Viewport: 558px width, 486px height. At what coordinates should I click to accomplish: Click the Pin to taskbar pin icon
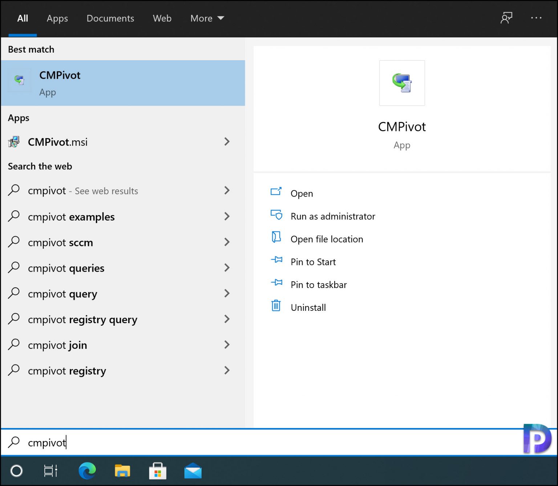coord(276,283)
